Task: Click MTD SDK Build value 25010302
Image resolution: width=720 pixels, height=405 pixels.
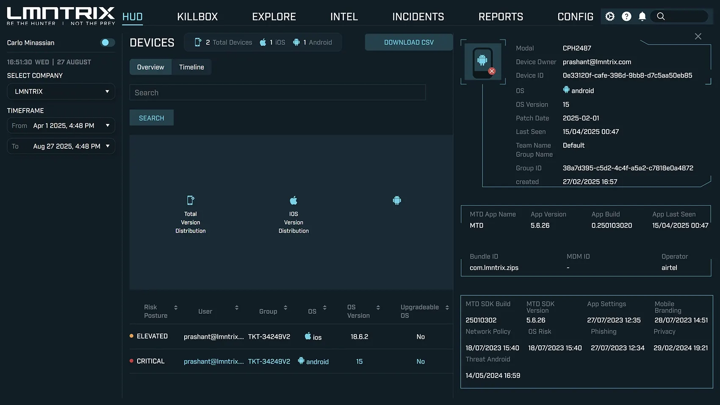Action: (481, 320)
